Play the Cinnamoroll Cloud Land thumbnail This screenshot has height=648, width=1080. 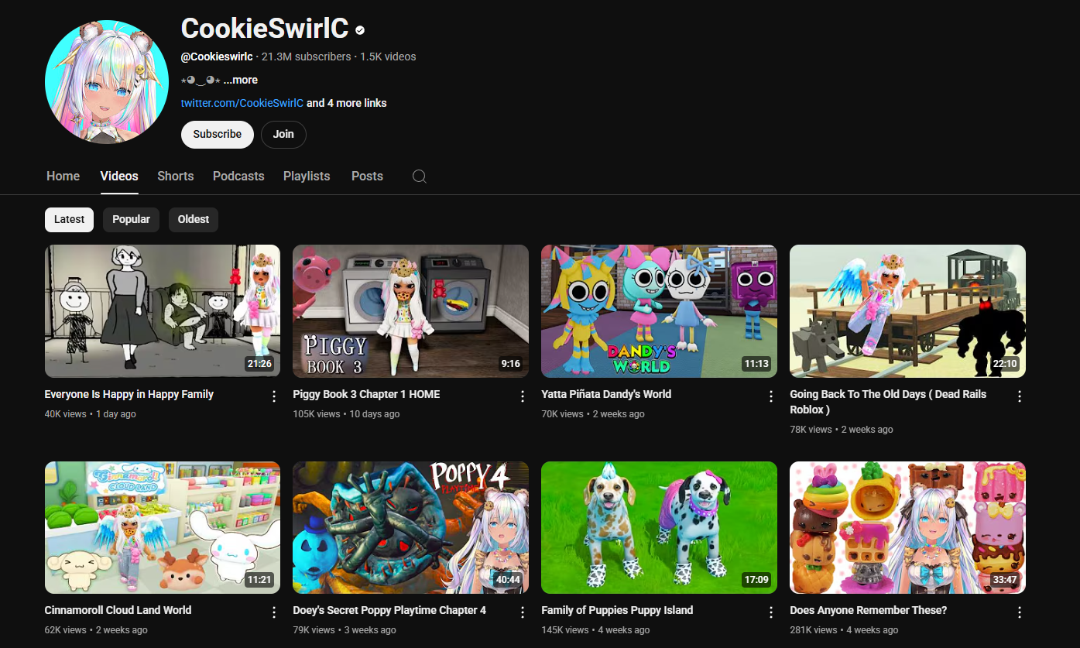[x=163, y=528]
